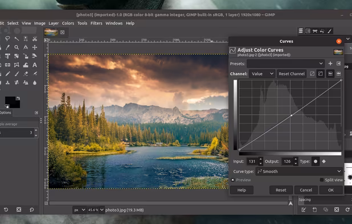Image resolution: width=352 pixels, height=224 pixels.
Task: Open the Presets menu arrow icon
Action: click(x=338, y=64)
